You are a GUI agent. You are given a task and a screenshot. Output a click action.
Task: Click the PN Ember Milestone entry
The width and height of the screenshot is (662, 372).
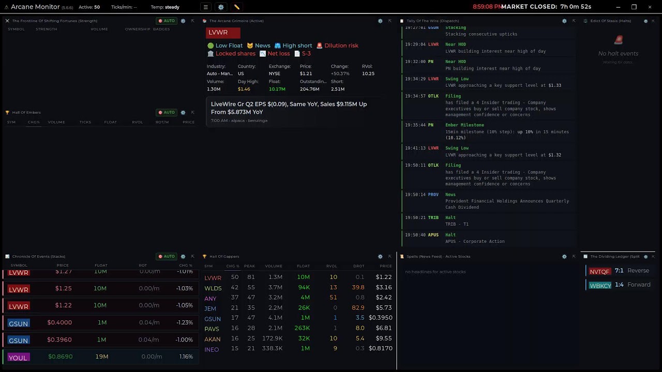(489, 131)
